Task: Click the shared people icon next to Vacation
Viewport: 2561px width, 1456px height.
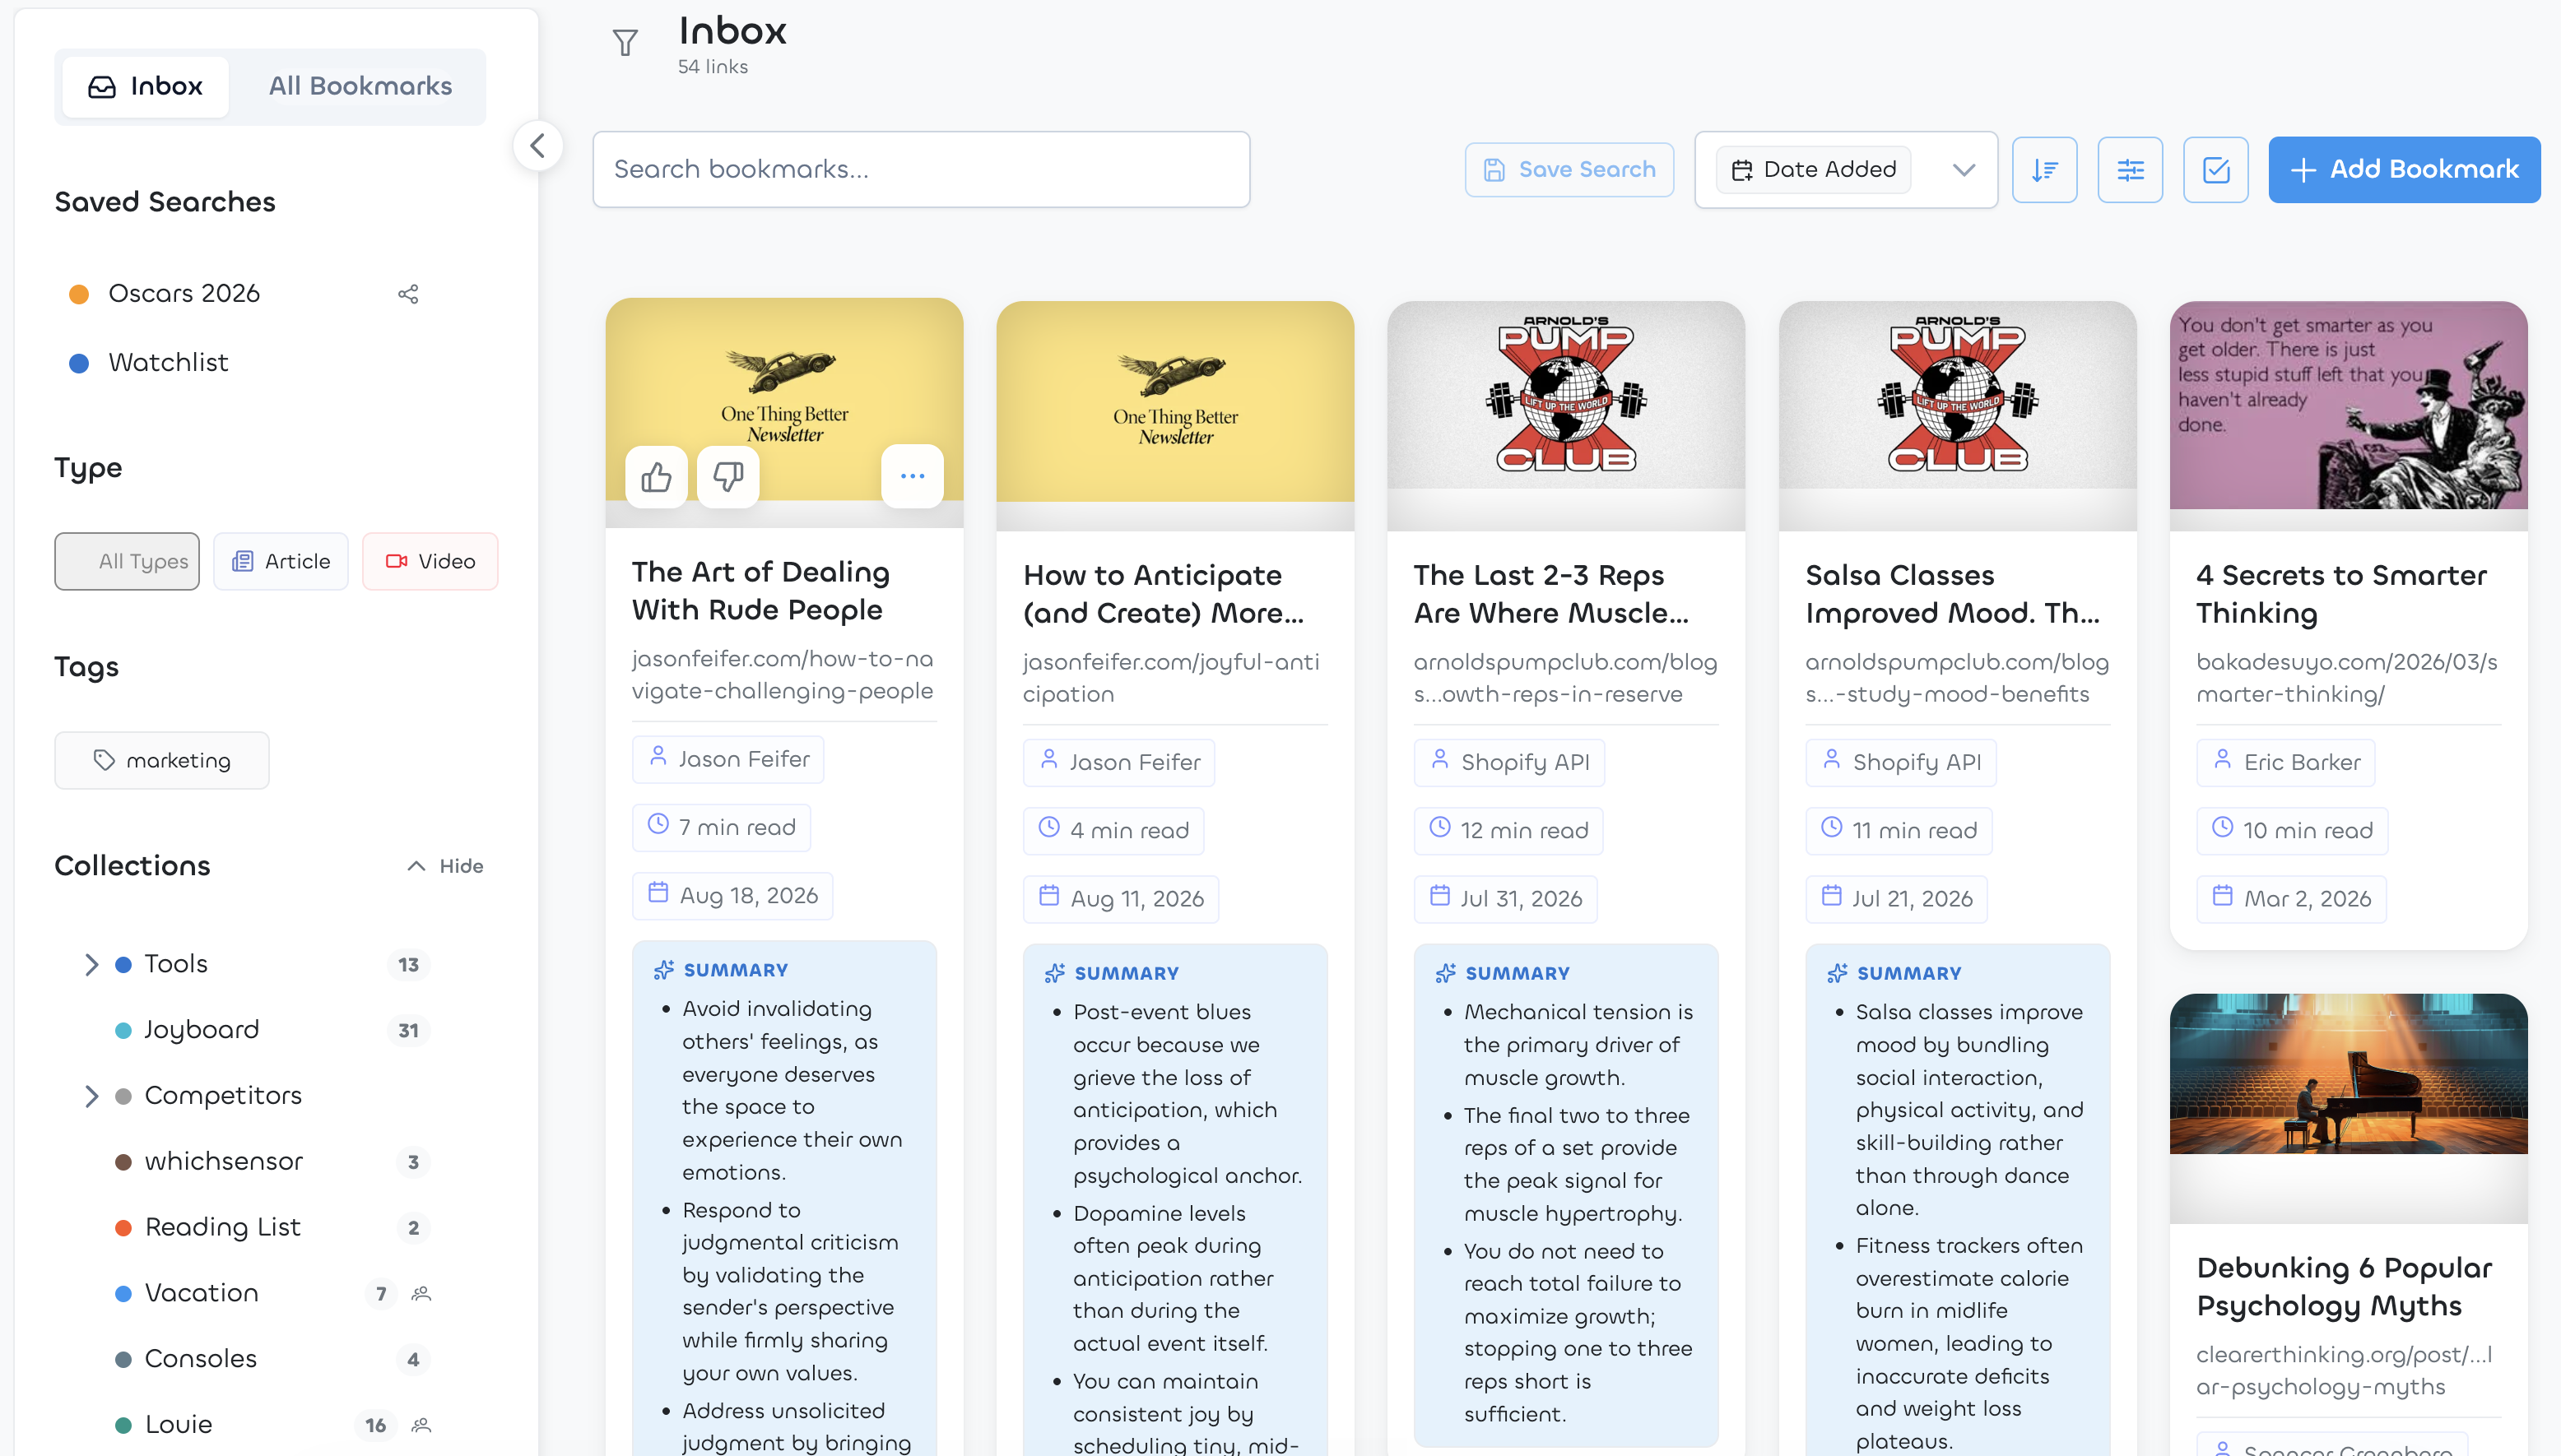Action: (422, 1293)
